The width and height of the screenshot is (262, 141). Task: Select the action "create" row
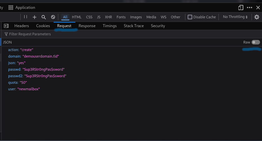[132, 50]
